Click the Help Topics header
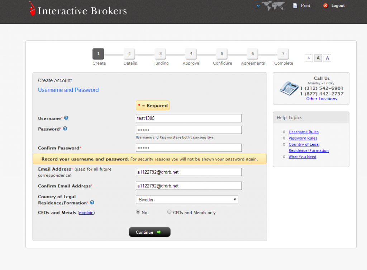The image size is (367, 270). click(x=311, y=118)
